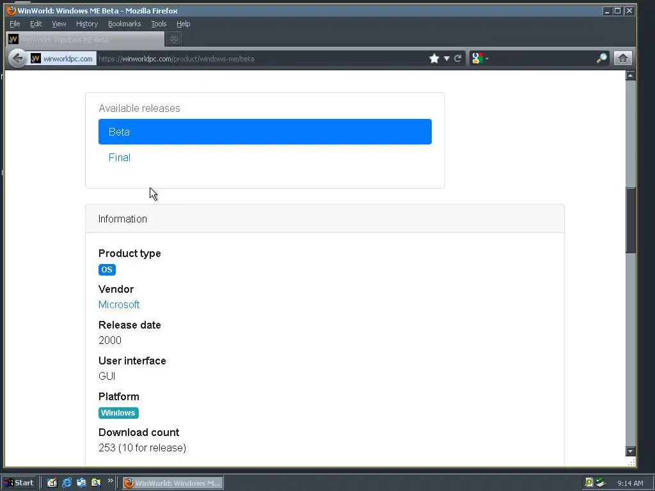Screen dimensions: 655x491
Task: Click the release date value 2000
Action: tap(110, 340)
